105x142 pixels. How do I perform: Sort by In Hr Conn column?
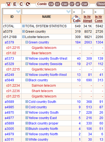tap(99, 19)
